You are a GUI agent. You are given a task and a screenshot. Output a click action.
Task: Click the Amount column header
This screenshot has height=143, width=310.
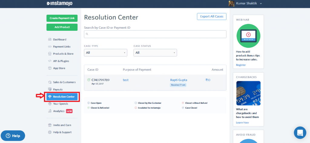[217, 69]
